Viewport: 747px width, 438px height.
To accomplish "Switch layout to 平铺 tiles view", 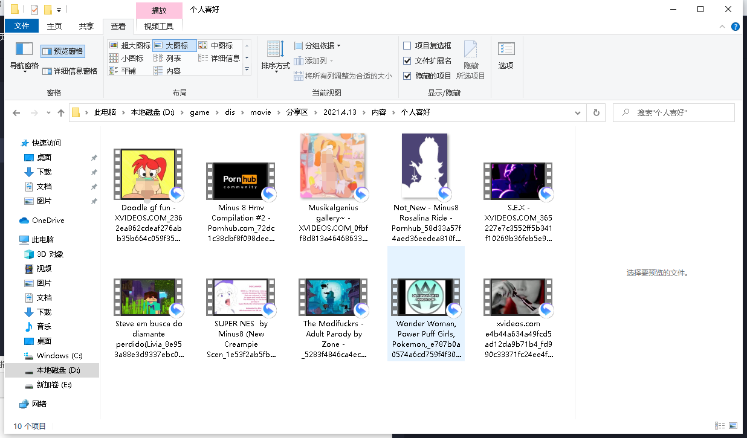I will coord(123,71).
